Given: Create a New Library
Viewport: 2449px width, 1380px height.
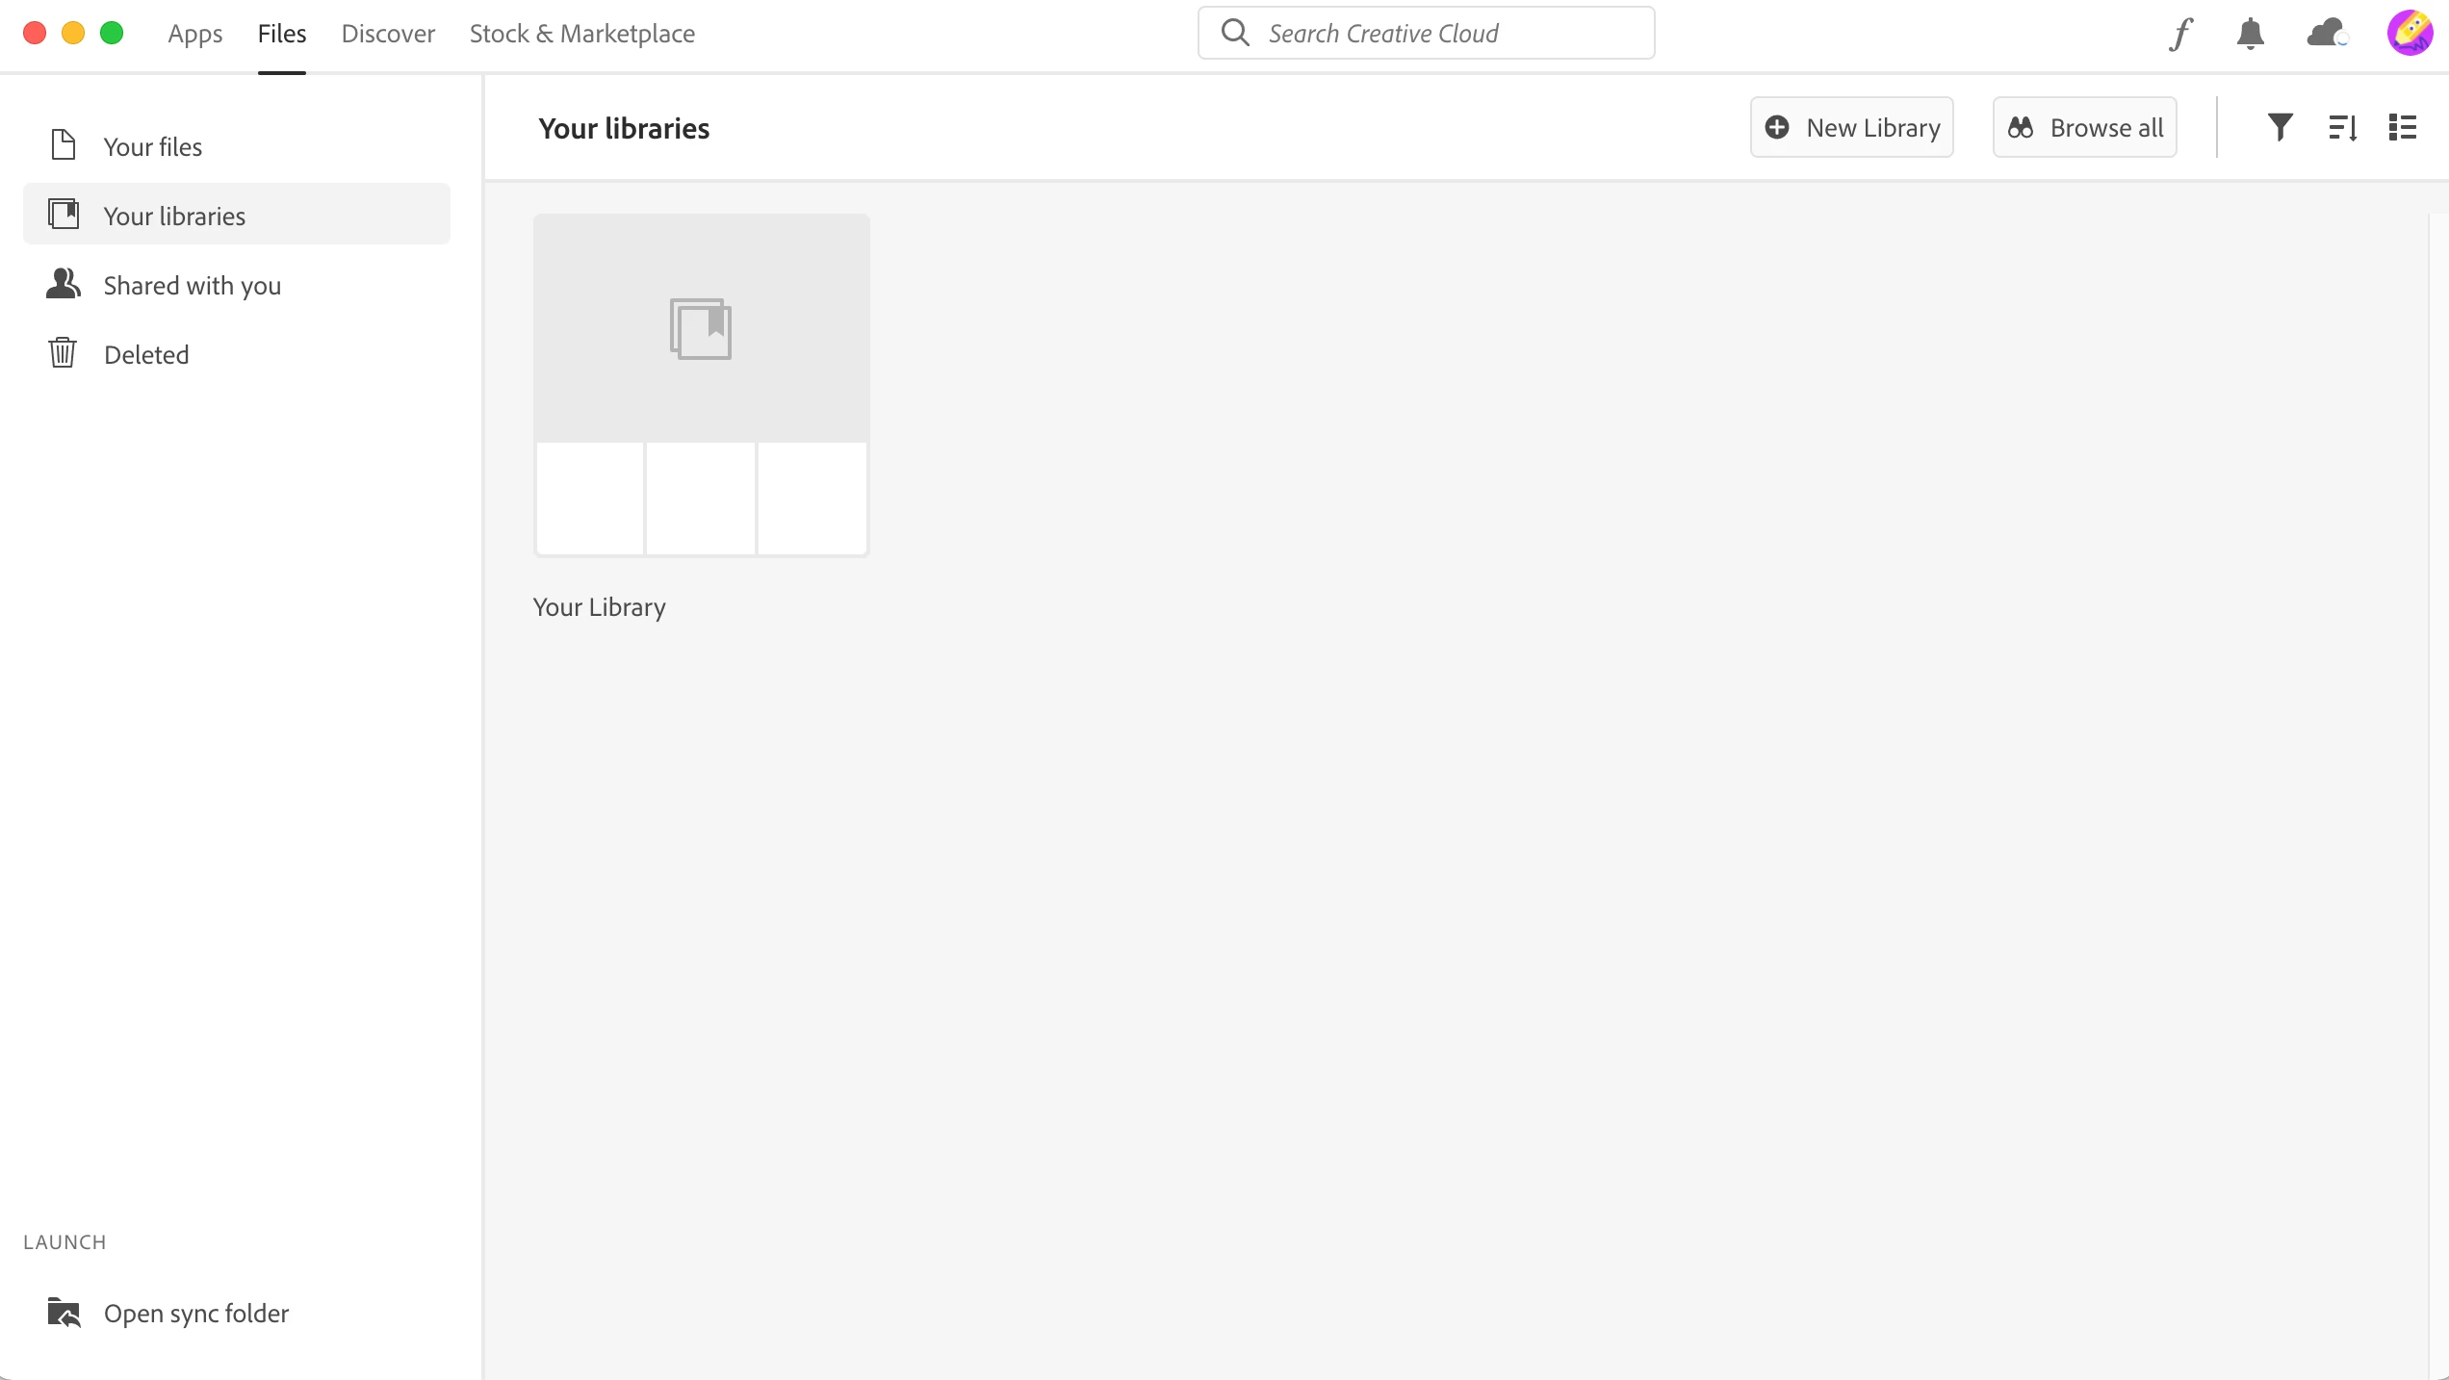Looking at the screenshot, I should point(1851,127).
